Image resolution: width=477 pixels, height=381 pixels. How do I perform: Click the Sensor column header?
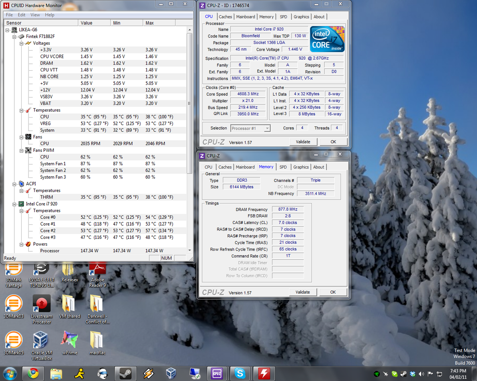41,23
